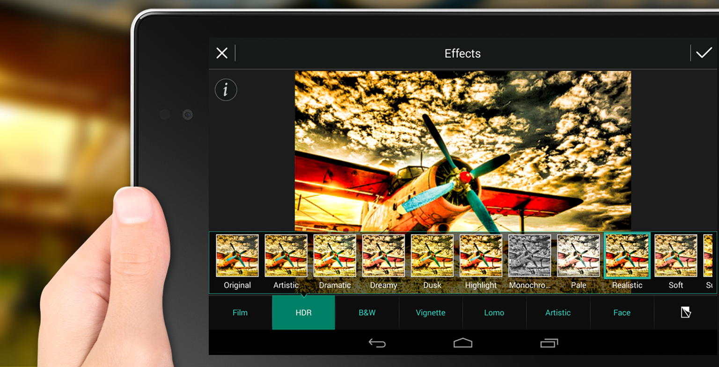This screenshot has width=719, height=367.
Task: Apply the Artistic HDR preset thumbnail
Action: [286, 256]
